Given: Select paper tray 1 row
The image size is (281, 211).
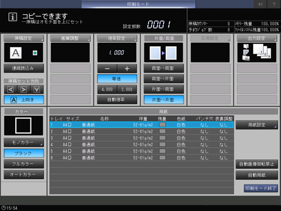Looking at the screenshot, I should pyautogui.click(x=141, y=125).
